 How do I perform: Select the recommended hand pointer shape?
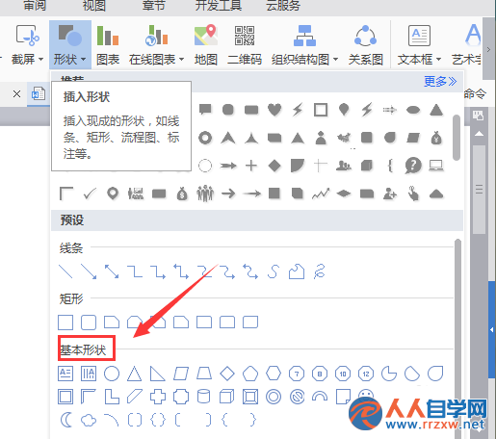[x=413, y=194]
